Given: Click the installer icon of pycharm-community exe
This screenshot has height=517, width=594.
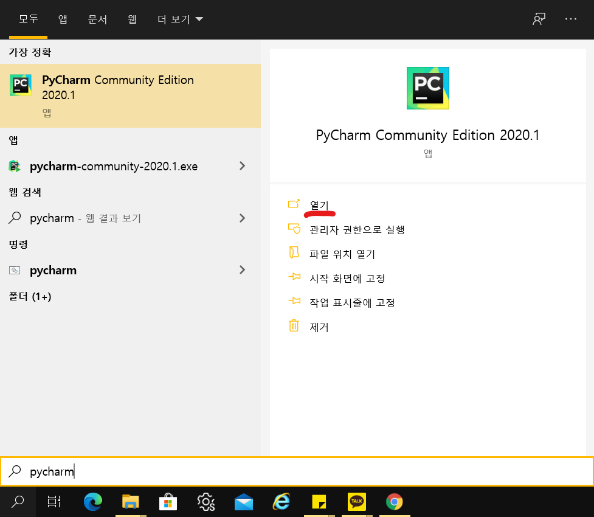Looking at the screenshot, I should [x=15, y=166].
